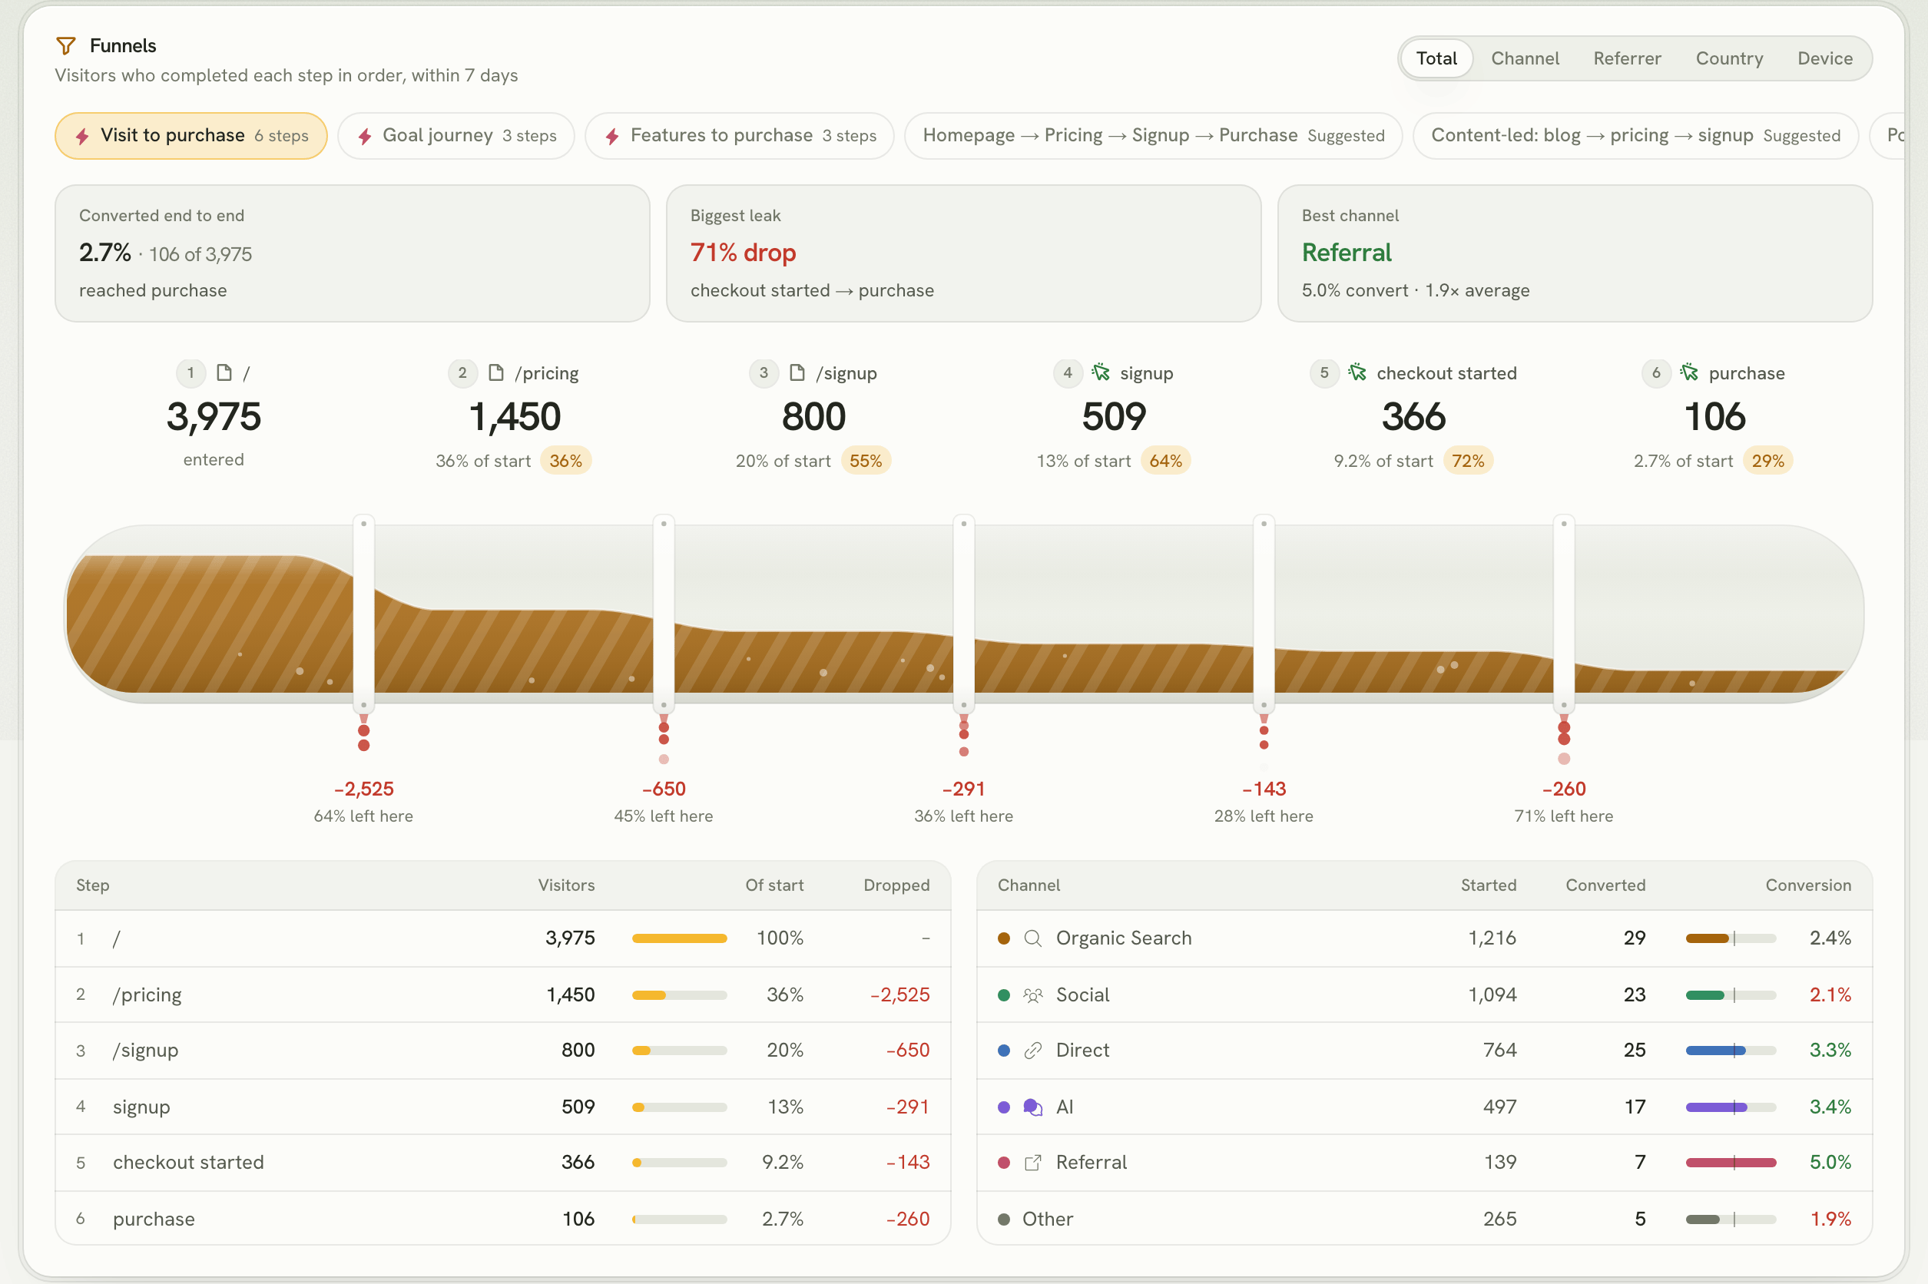
Task: Click the chat bubble icon for AI channel
Action: [x=1033, y=1107]
